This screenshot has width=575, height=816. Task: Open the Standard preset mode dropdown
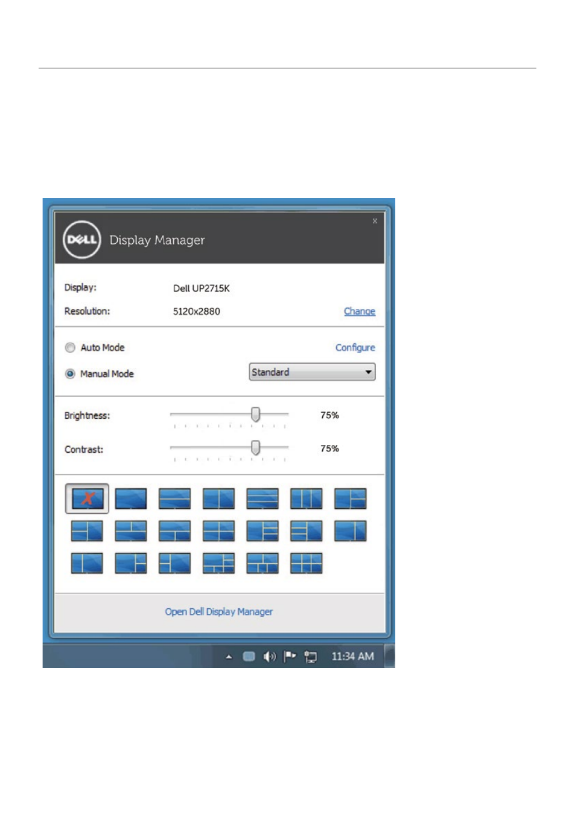click(x=312, y=372)
